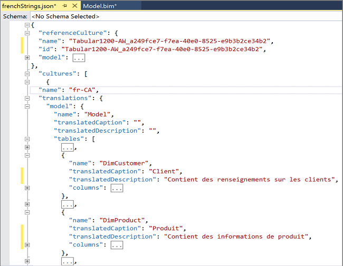343x266 pixels.
Task: Open the Schema dropdown box
Action: coord(186,16)
